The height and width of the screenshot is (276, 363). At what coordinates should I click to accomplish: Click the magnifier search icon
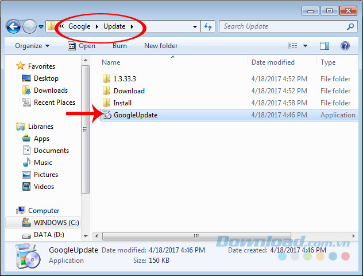click(350, 26)
